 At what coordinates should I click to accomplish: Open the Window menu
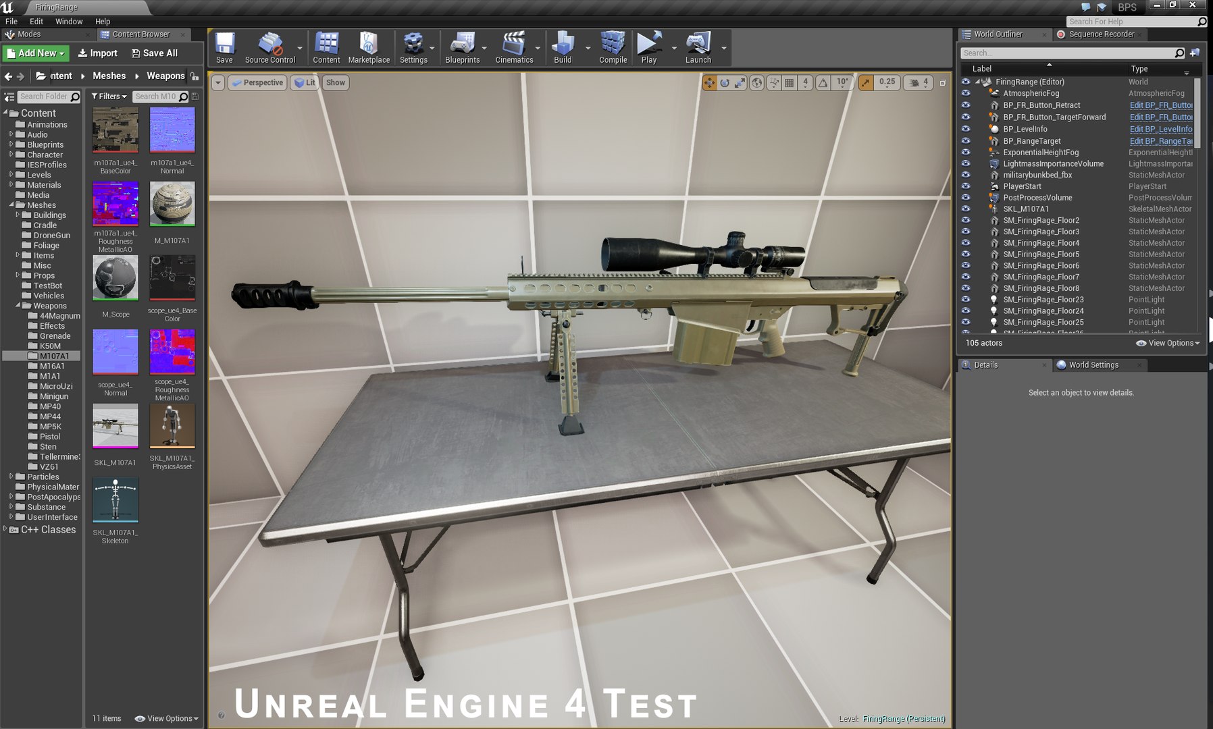coord(69,22)
